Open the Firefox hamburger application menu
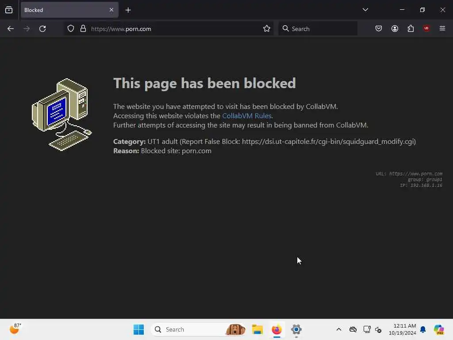This screenshot has height=340, width=453. 442,28
